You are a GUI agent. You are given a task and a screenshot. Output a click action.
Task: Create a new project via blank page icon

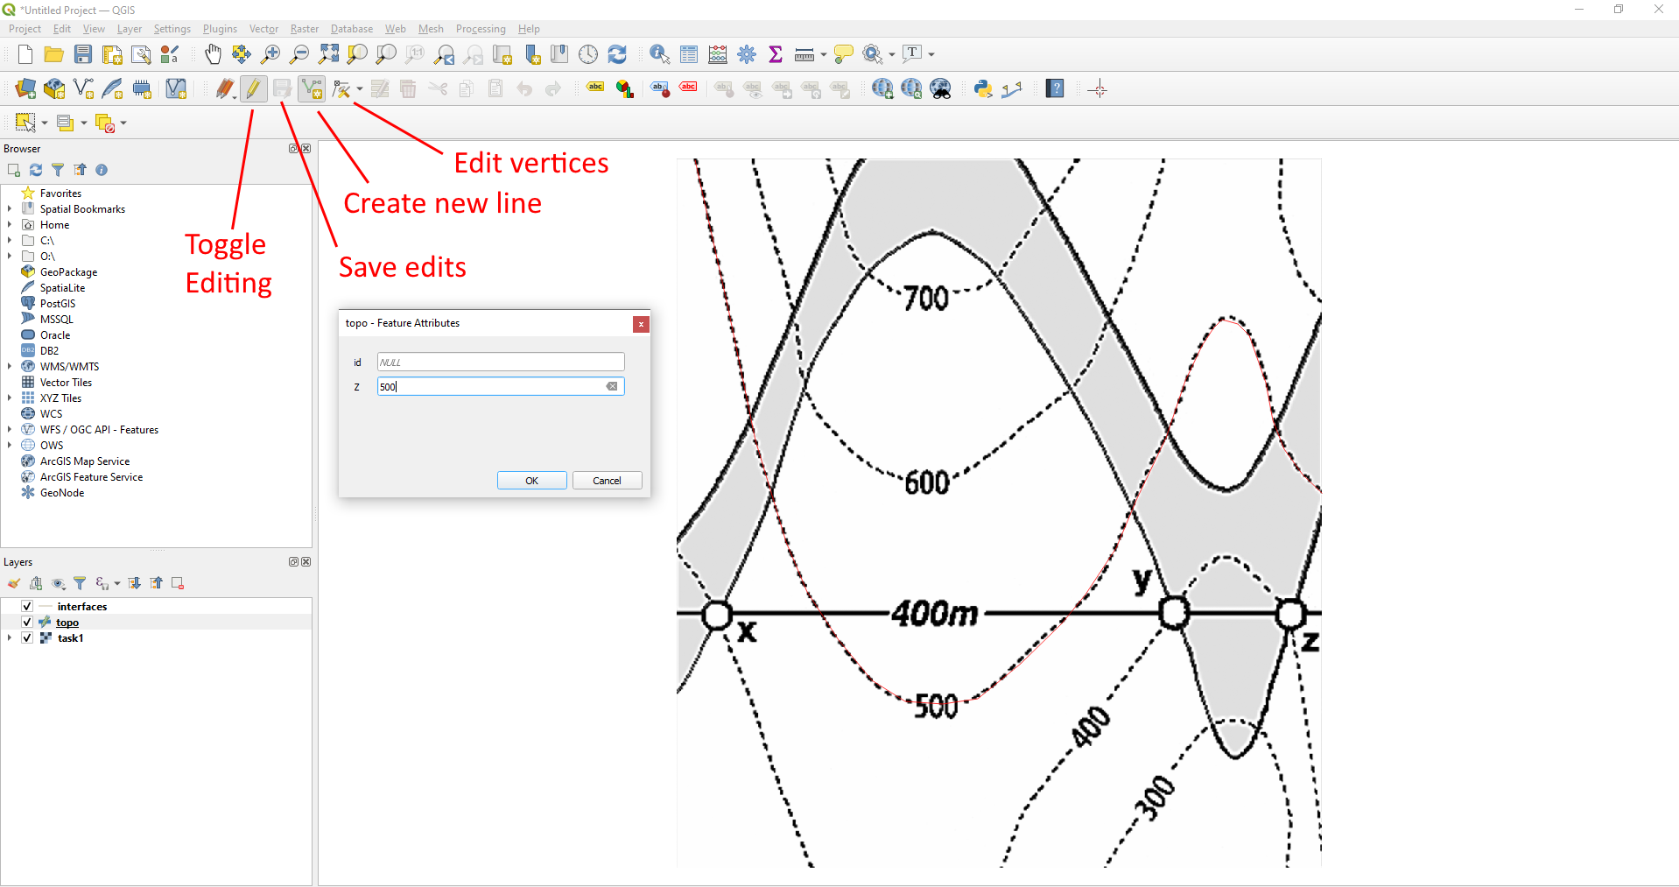coord(25,54)
